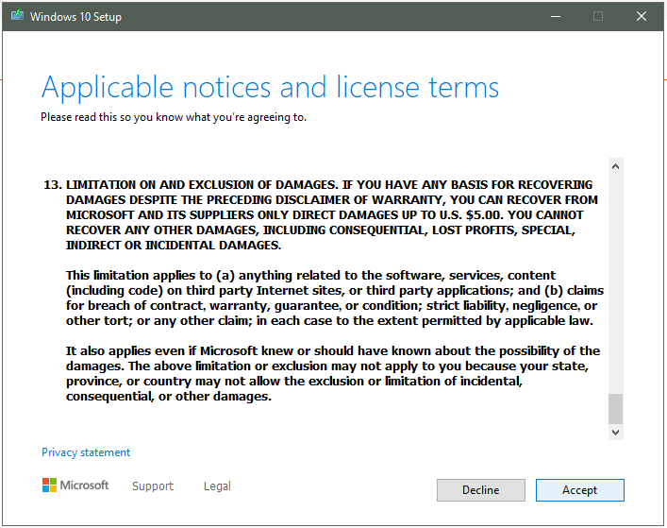
Task: Click the Accept button
Action: [x=580, y=490]
